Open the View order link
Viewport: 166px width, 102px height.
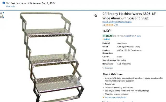[x=11, y=6]
